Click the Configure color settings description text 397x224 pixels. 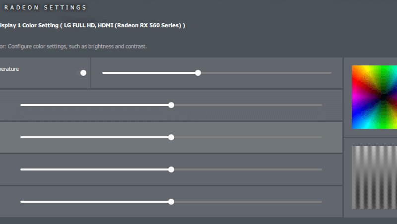coord(73,46)
